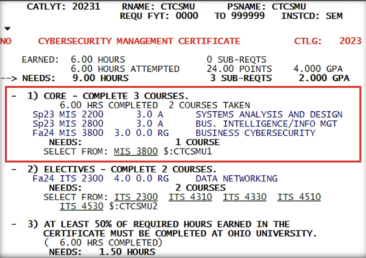Click the small black triangle above NO

pos(8,29)
